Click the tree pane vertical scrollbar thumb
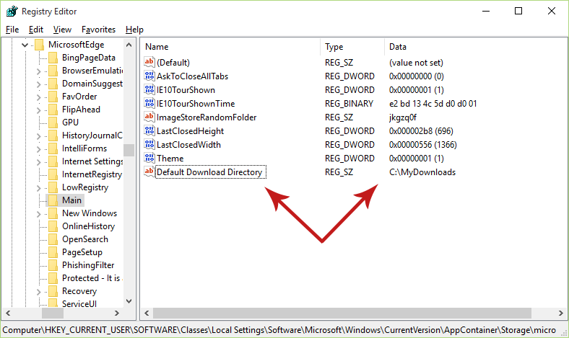Image resolution: width=569 pixels, height=338 pixels. click(129, 150)
